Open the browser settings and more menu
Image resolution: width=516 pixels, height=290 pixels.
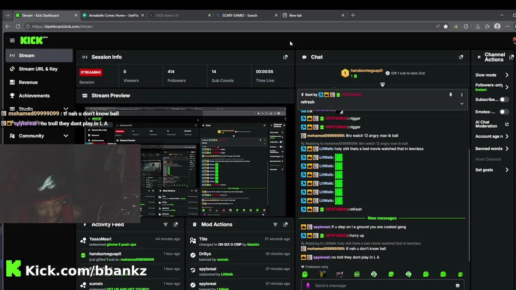click(x=507, y=27)
